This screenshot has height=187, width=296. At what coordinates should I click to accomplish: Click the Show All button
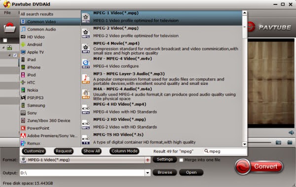coord(92,151)
